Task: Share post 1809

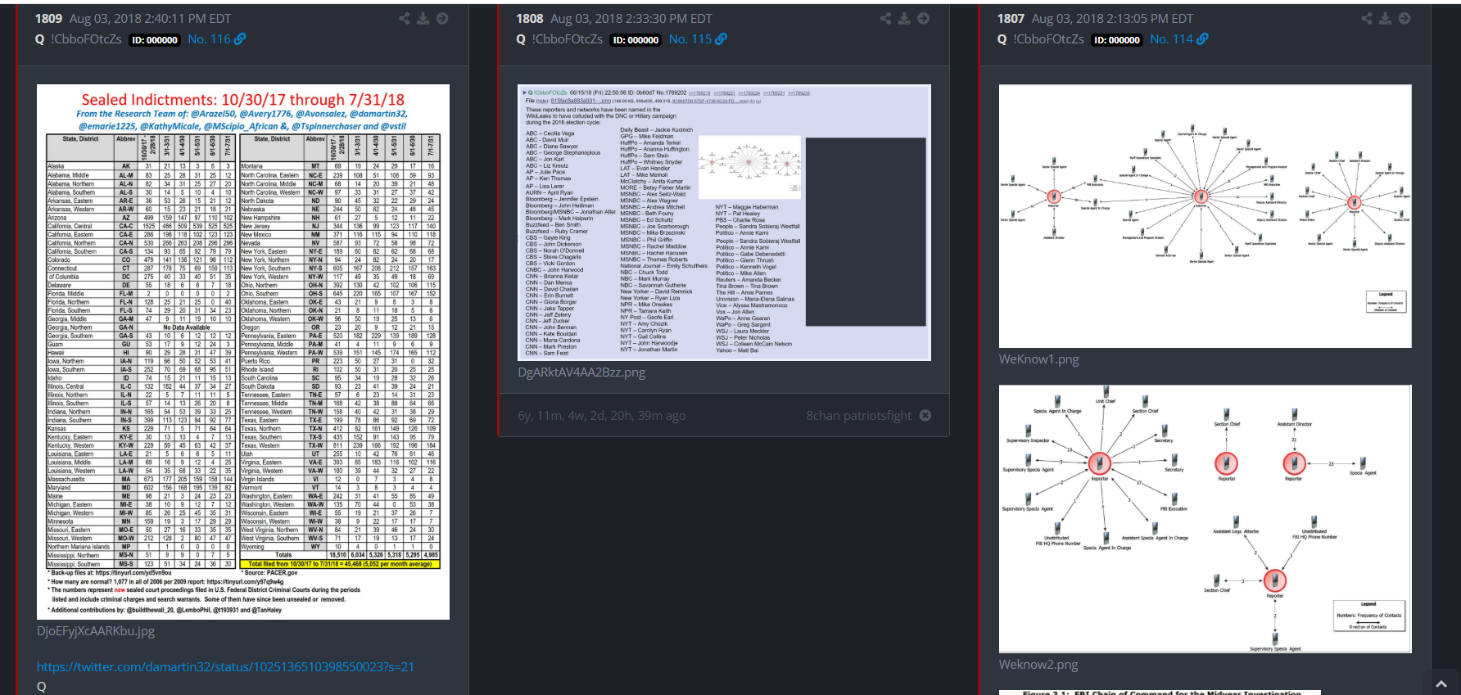Action: (x=405, y=18)
